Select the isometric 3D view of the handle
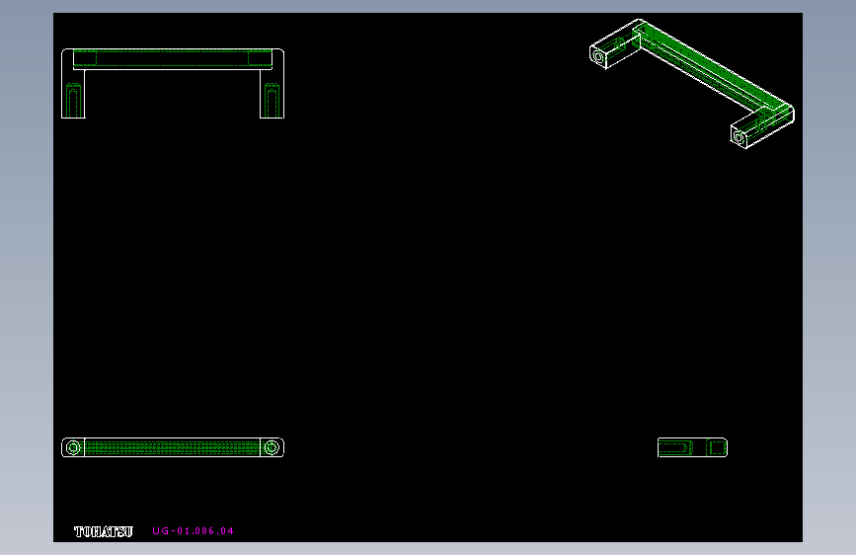 692,84
